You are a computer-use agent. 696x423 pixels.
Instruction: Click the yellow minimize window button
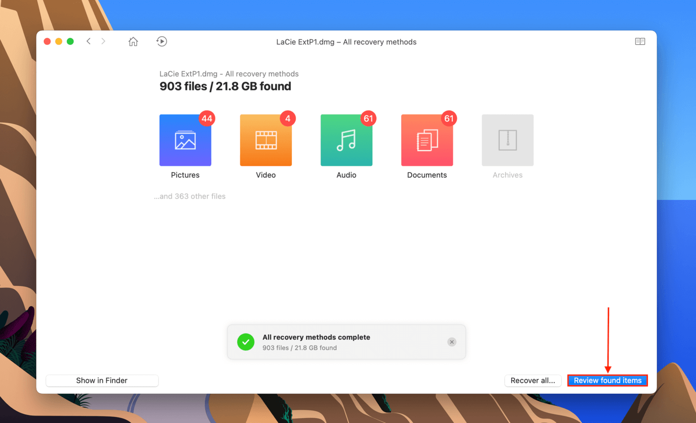click(x=59, y=42)
